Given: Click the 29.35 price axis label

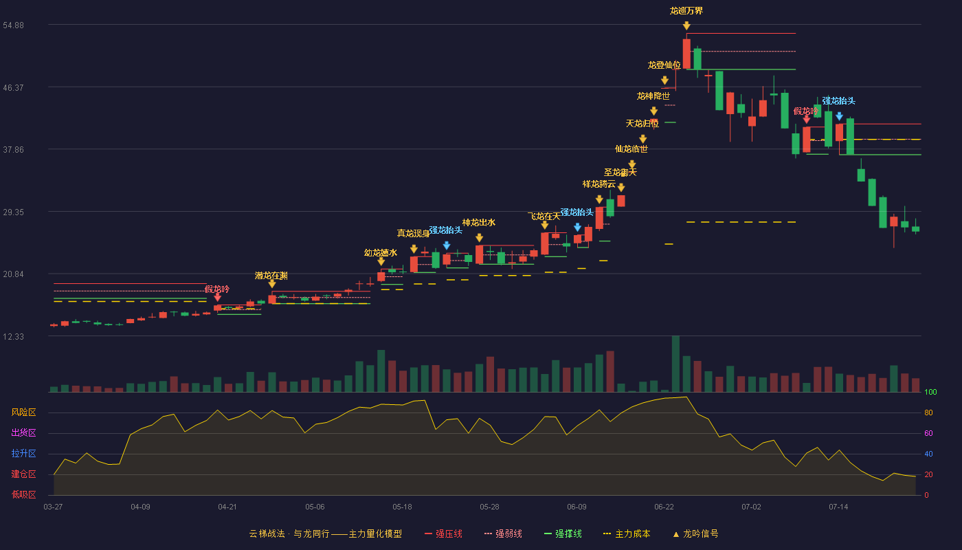Looking at the screenshot, I should pyautogui.click(x=13, y=212).
